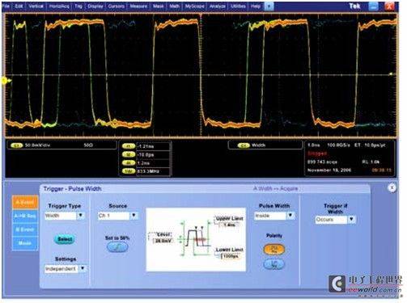
Task: Click the menu bar dropdown arrow icon
Action: [269, 6]
